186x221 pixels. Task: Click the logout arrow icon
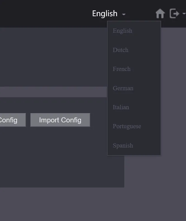[x=174, y=13]
